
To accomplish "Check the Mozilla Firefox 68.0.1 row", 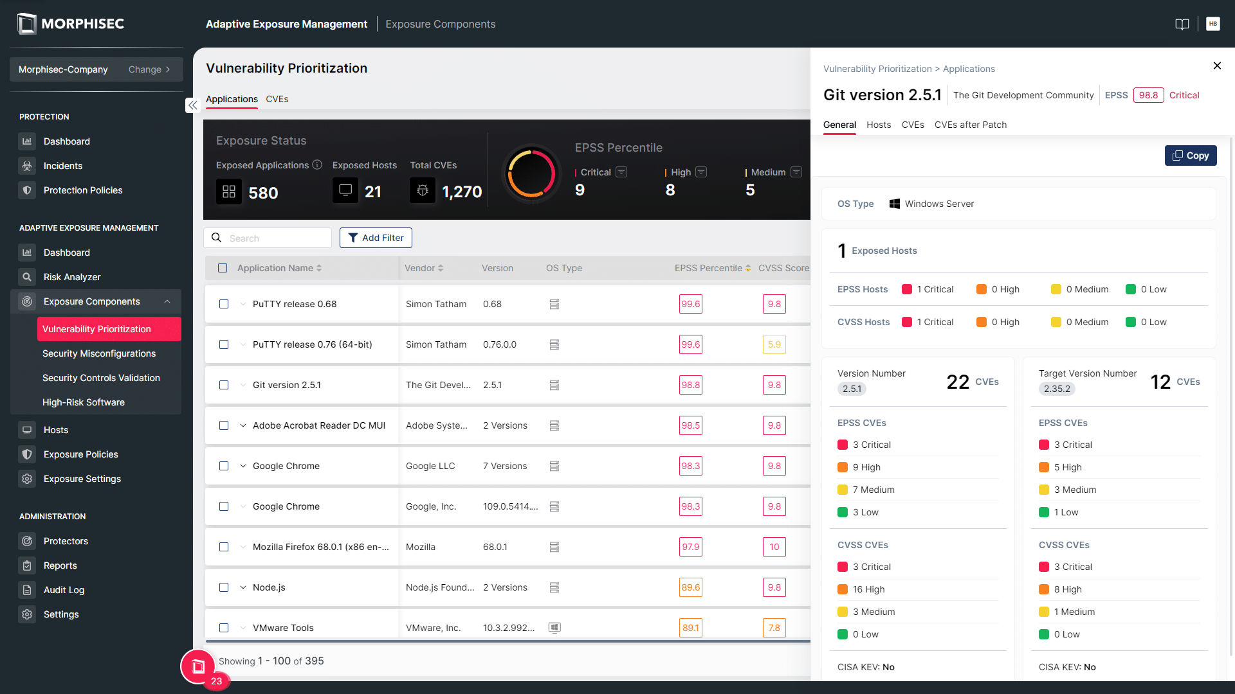I will 224,547.
